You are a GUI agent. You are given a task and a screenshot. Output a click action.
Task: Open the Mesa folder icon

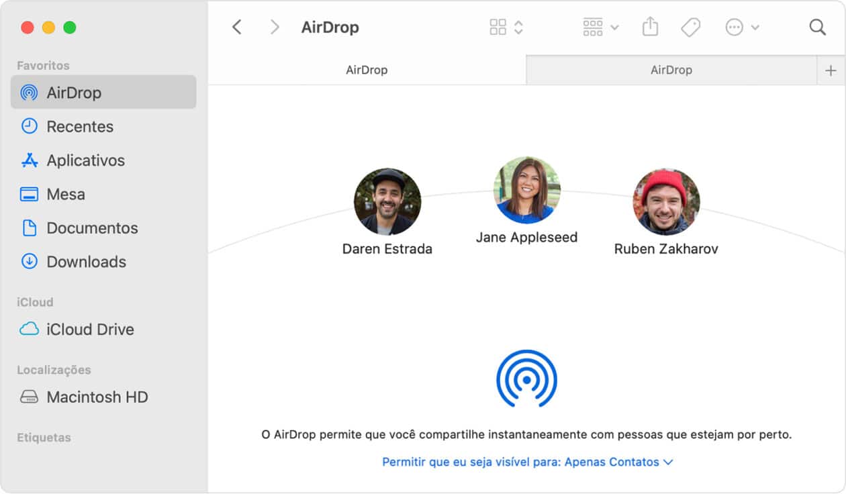tap(29, 194)
